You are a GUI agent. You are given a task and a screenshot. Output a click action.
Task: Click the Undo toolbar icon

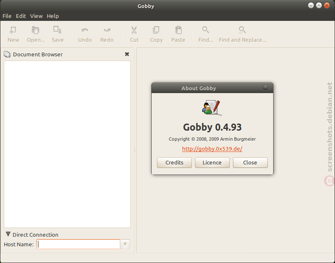pos(85,30)
